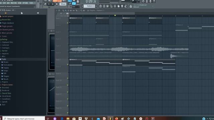
Task: Click the search magnifier icon in Browser title
Action: (x=4, y=10)
